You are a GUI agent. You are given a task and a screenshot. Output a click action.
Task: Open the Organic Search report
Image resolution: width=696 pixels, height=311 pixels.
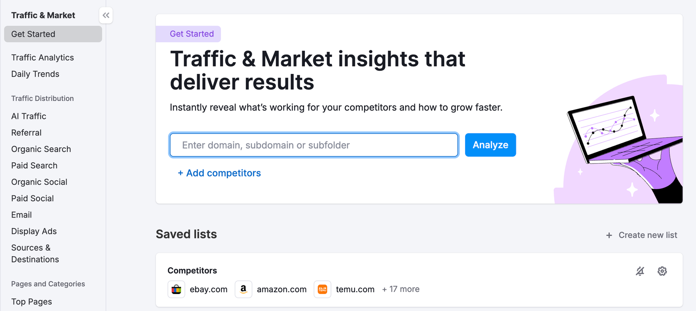click(41, 149)
